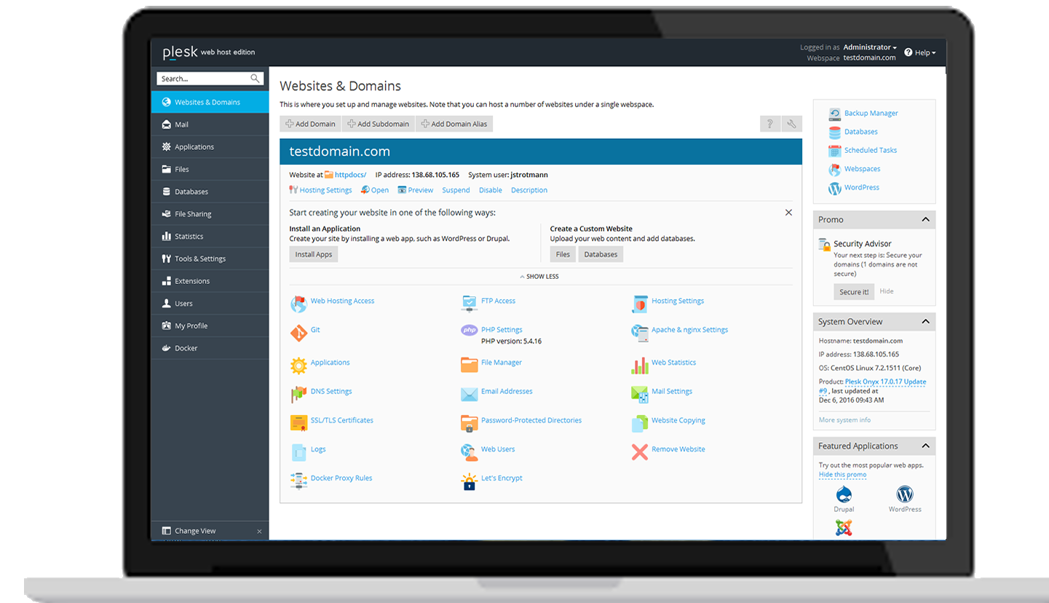Open the Website Copying icon
Image resolution: width=1049 pixels, height=603 pixels.
(639, 423)
